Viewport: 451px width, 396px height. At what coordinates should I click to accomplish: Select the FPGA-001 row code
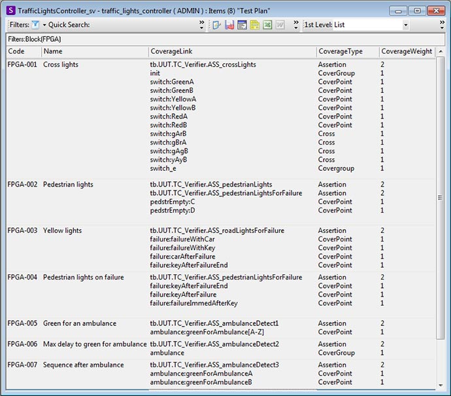point(22,65)
